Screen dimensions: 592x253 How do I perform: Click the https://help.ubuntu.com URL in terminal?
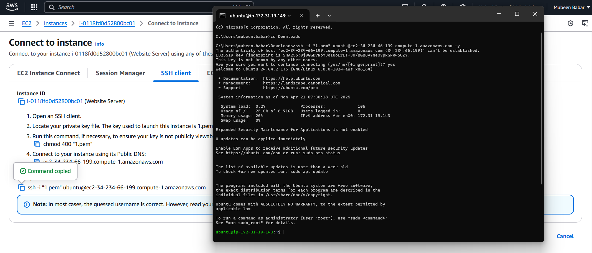click(291, 79)
